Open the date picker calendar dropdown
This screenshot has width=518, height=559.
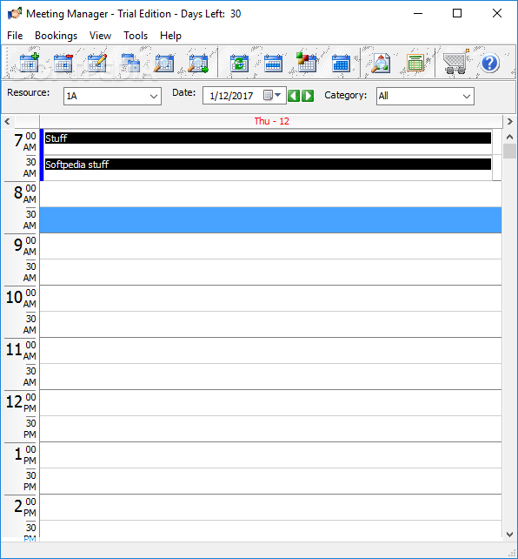pos(273,95)
